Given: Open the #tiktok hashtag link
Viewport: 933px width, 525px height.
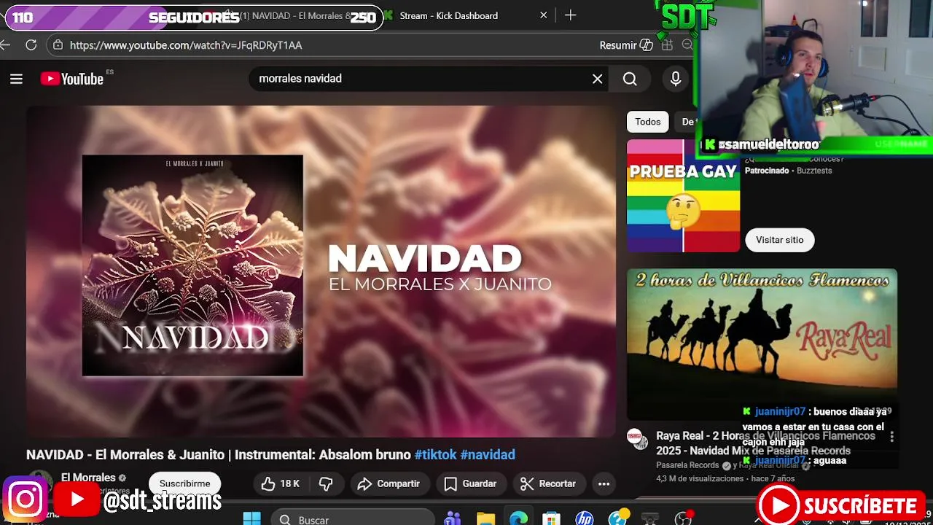Looking at the screenshot, I should coord(435,454).
